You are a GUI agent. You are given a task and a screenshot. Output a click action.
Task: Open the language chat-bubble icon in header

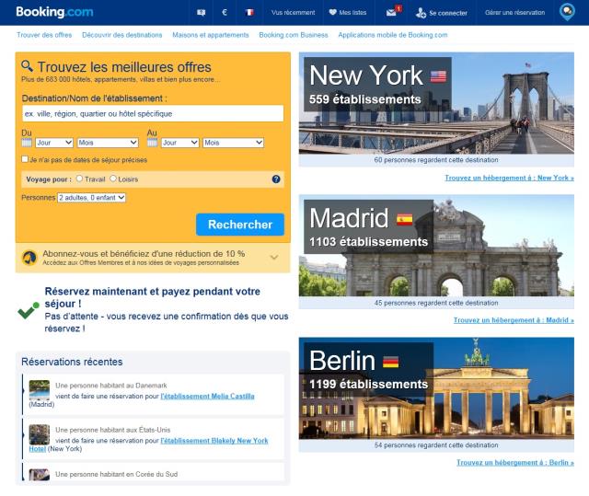[202, 12]
